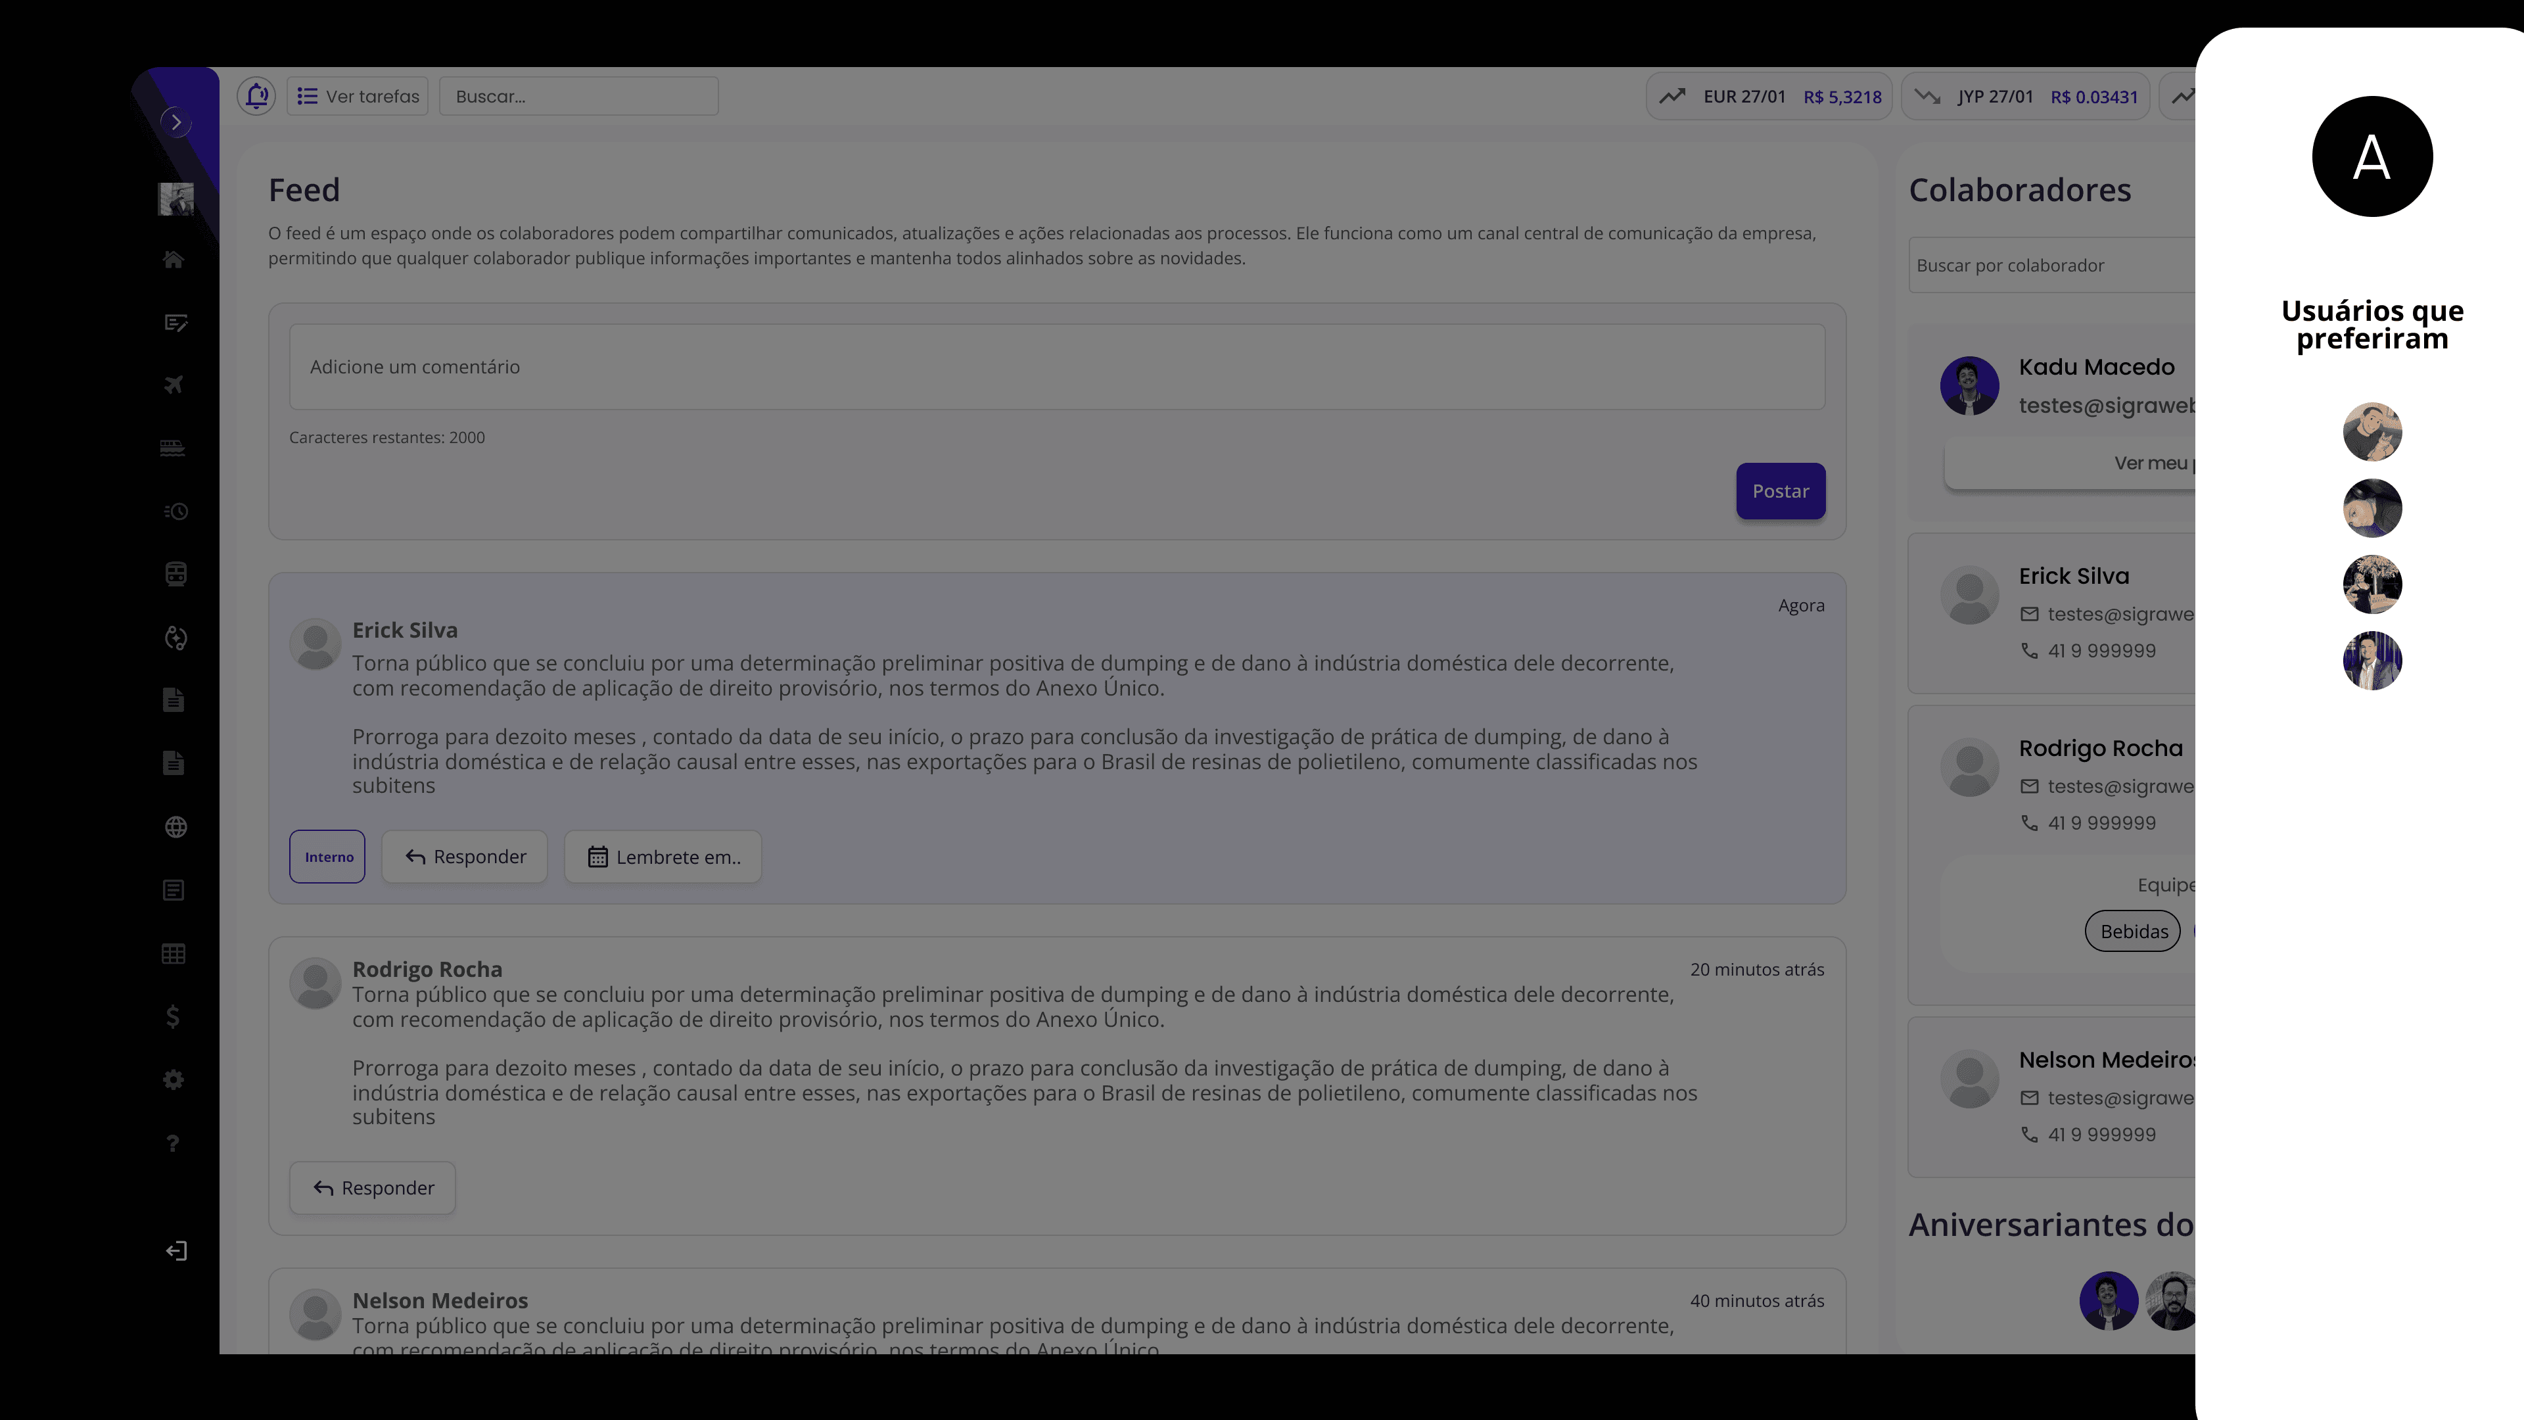2524x1420 pixels.
Task: Expand the sidebar with the chevron arrow
Action: 175,122
